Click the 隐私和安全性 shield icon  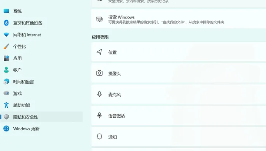tap(6, 117)
